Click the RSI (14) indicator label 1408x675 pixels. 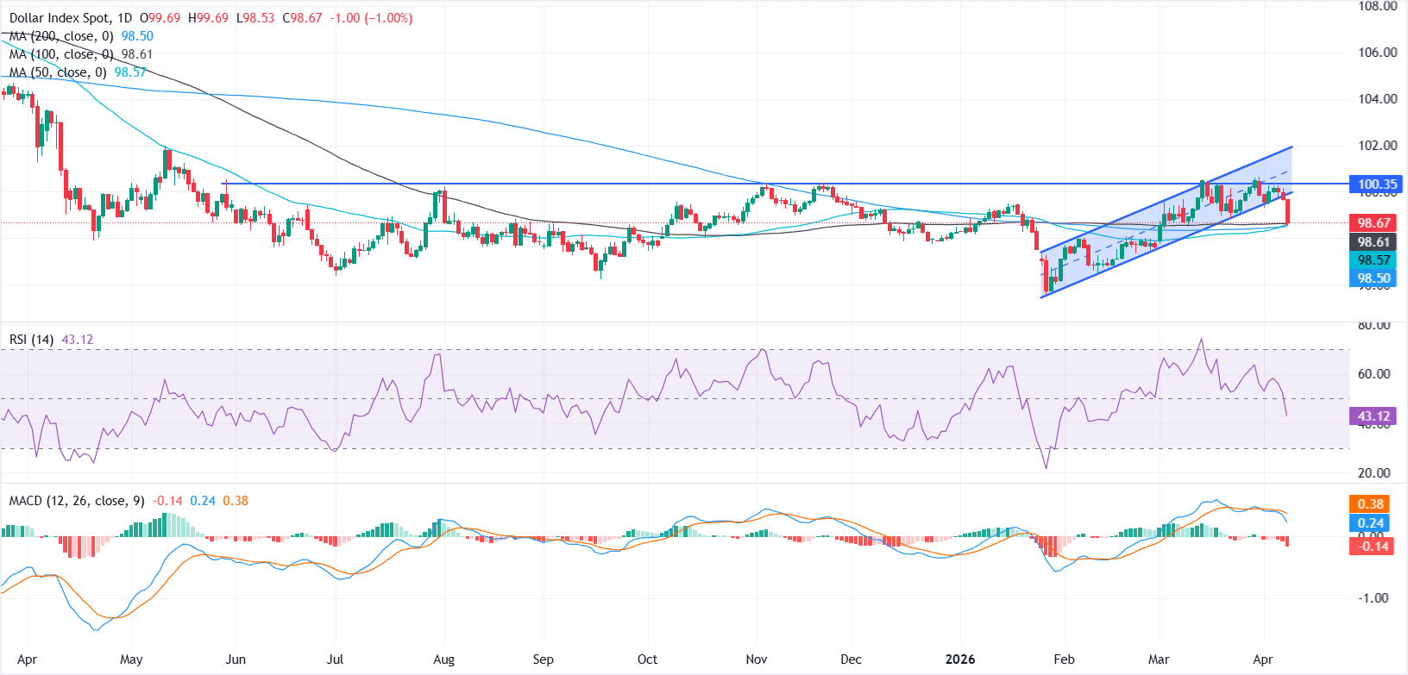tap(31, 340)
